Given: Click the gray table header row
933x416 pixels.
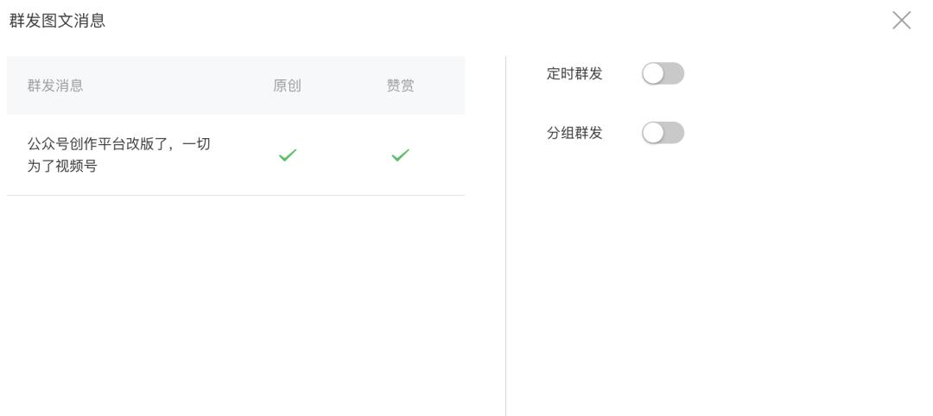Looking at the screenshot, I should point(173,85).
